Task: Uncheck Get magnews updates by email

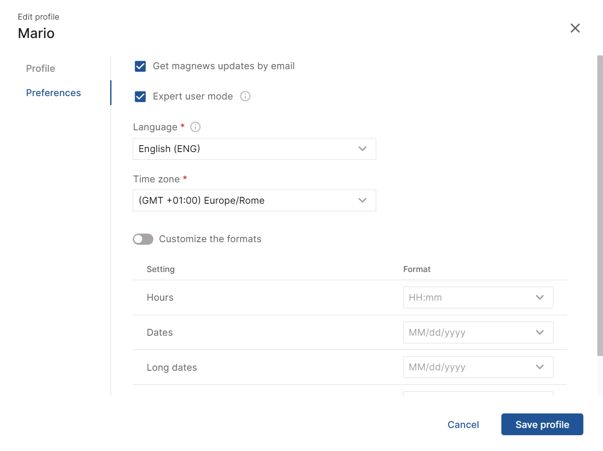Action: (141, 66)
